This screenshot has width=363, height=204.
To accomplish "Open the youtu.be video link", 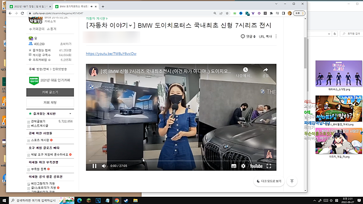I will click(x=111, y=53).
